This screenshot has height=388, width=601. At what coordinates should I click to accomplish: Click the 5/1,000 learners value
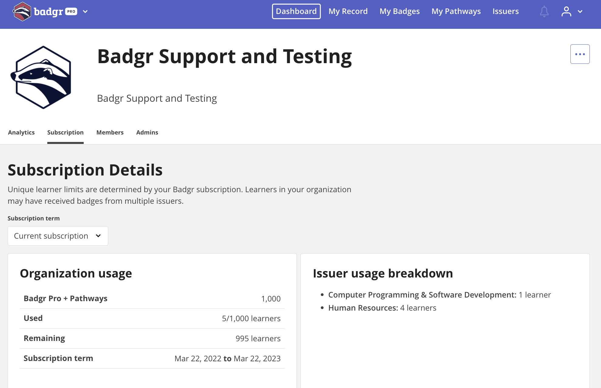click(x=251, y=318)
